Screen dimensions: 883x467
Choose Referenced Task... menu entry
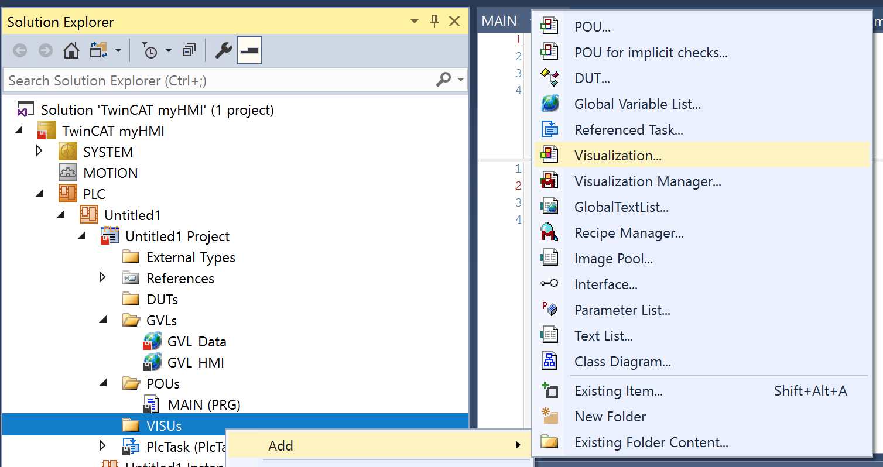702,129
